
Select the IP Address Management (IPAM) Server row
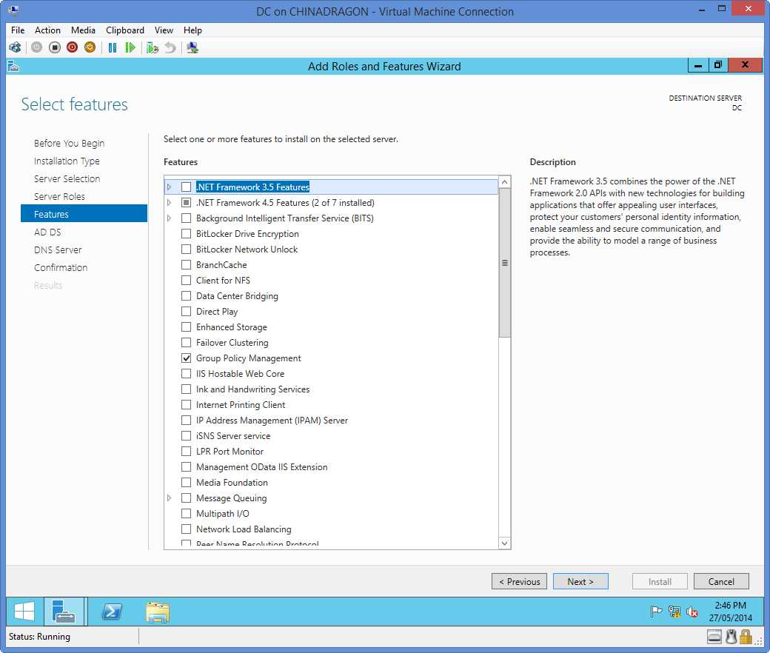pyautogui.click(x=272, y=421)
